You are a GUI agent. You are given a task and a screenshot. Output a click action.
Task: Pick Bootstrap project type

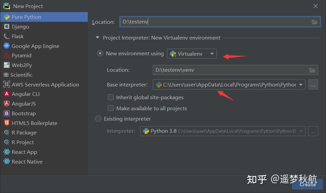pos(44,113)
